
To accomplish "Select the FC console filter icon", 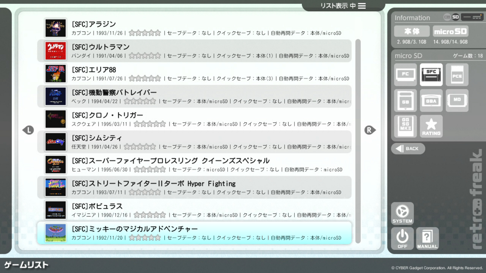I will pos(405,74).
